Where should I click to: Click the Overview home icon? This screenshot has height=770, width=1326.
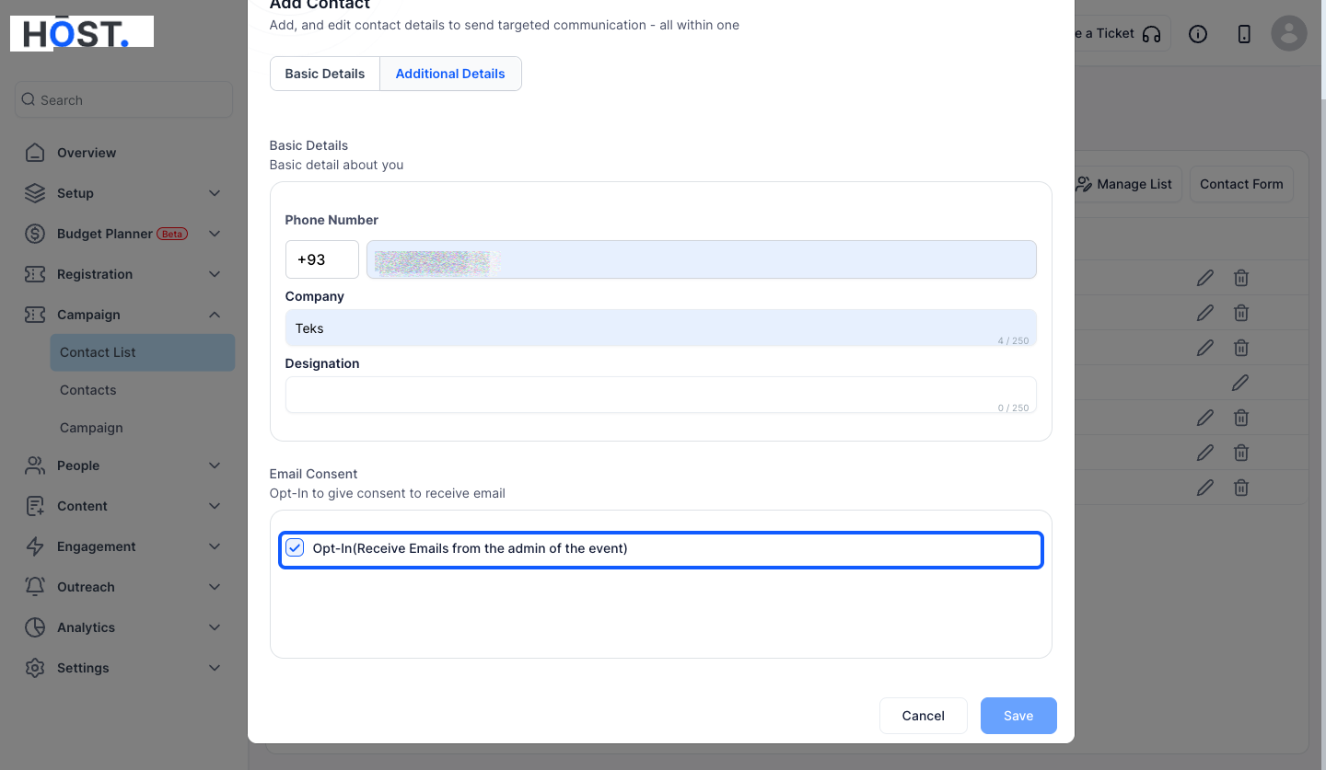35,153
